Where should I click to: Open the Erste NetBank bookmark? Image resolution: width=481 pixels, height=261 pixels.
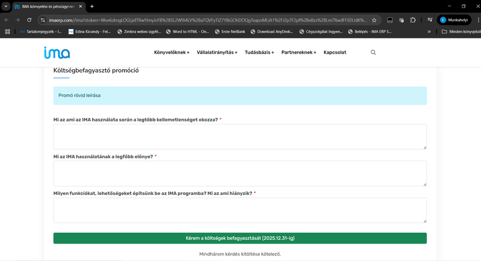point(231,31)
